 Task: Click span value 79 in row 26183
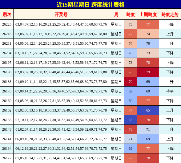pyautogui.click(x=131, y=82)
